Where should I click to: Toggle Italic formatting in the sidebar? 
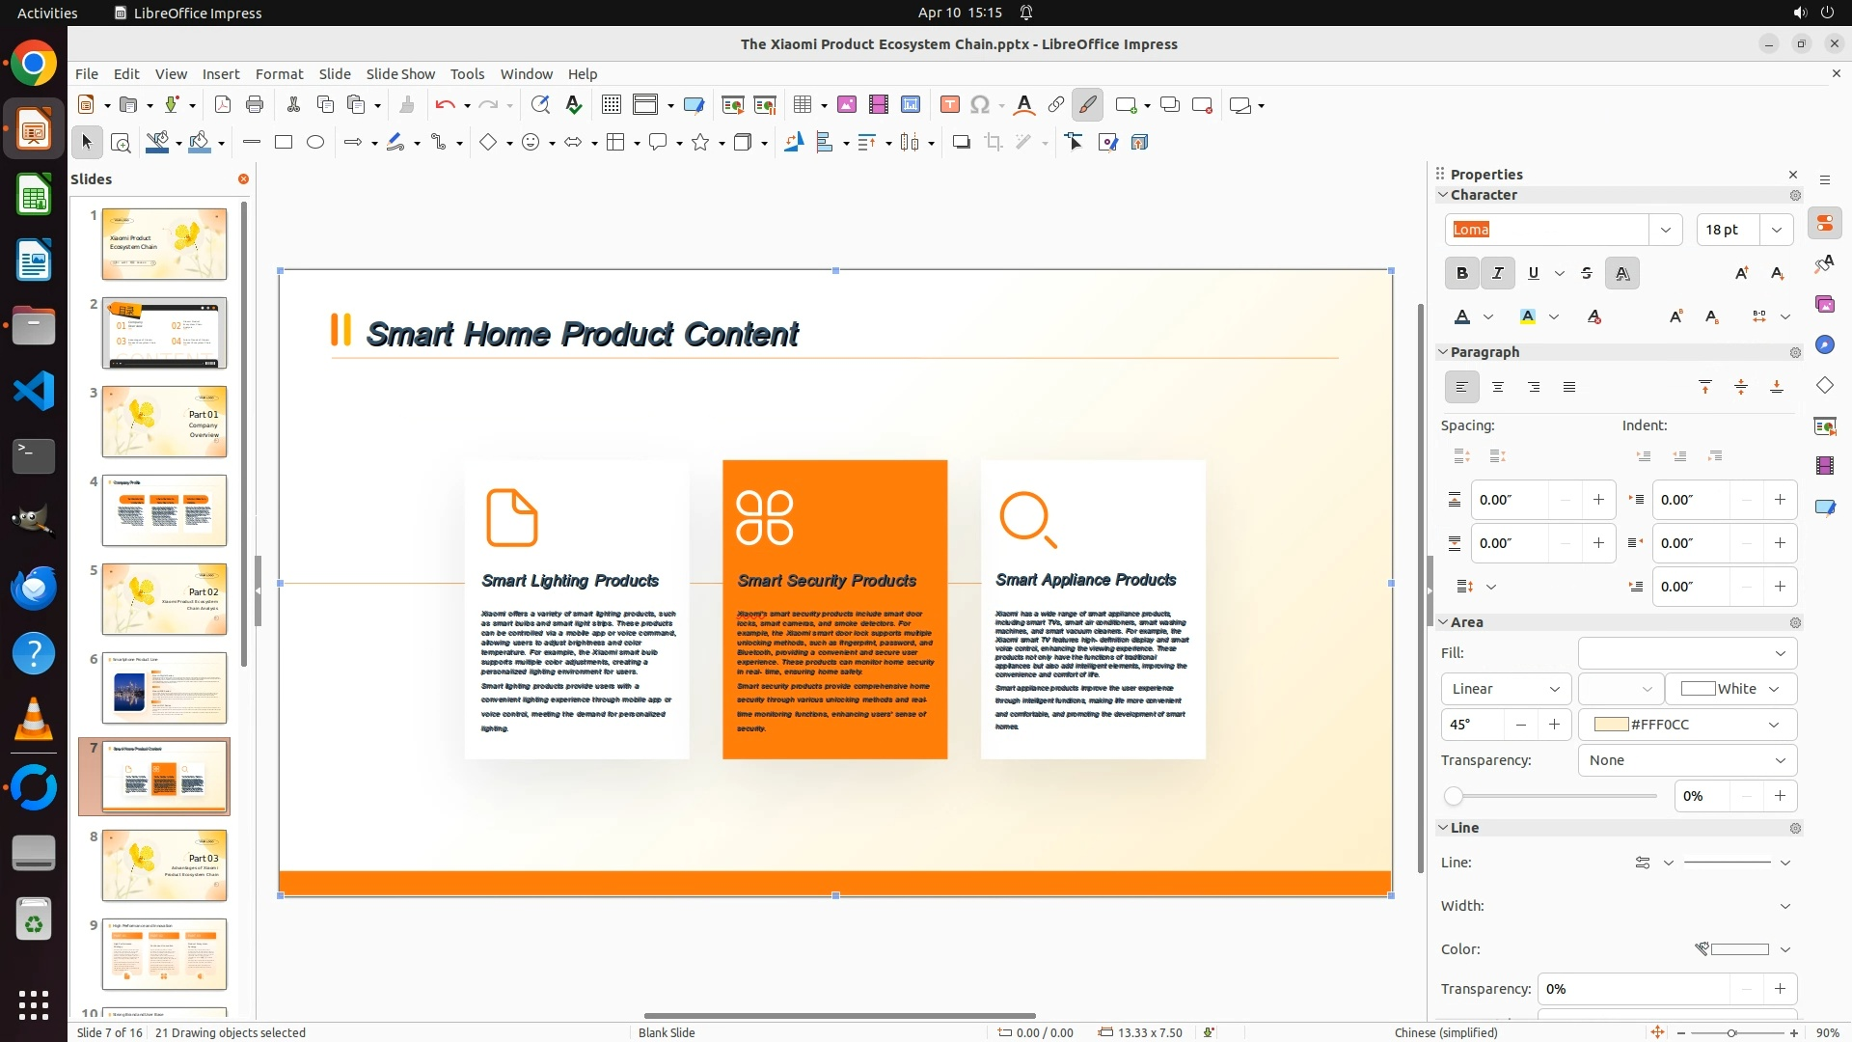[x=1497, y=273]
